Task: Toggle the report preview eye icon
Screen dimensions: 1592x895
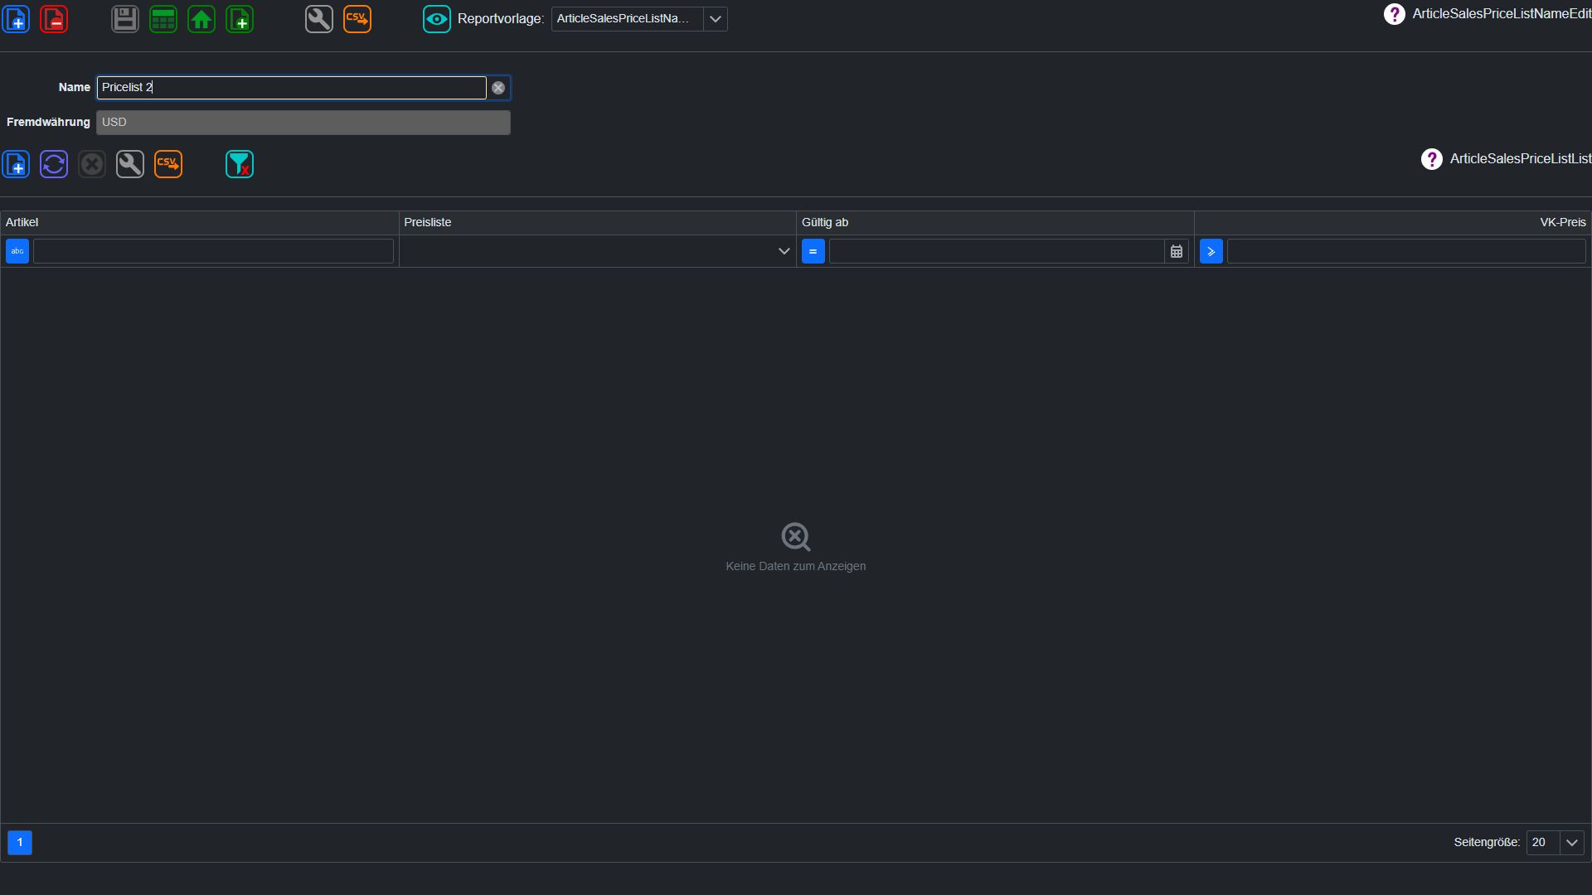Action: (437, 19)
